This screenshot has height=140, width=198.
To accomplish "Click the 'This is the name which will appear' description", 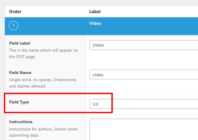I will (44, 50).
